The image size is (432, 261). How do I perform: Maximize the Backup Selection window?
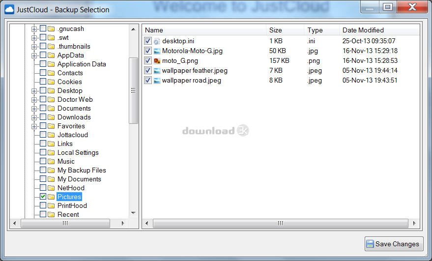point(387,7)
